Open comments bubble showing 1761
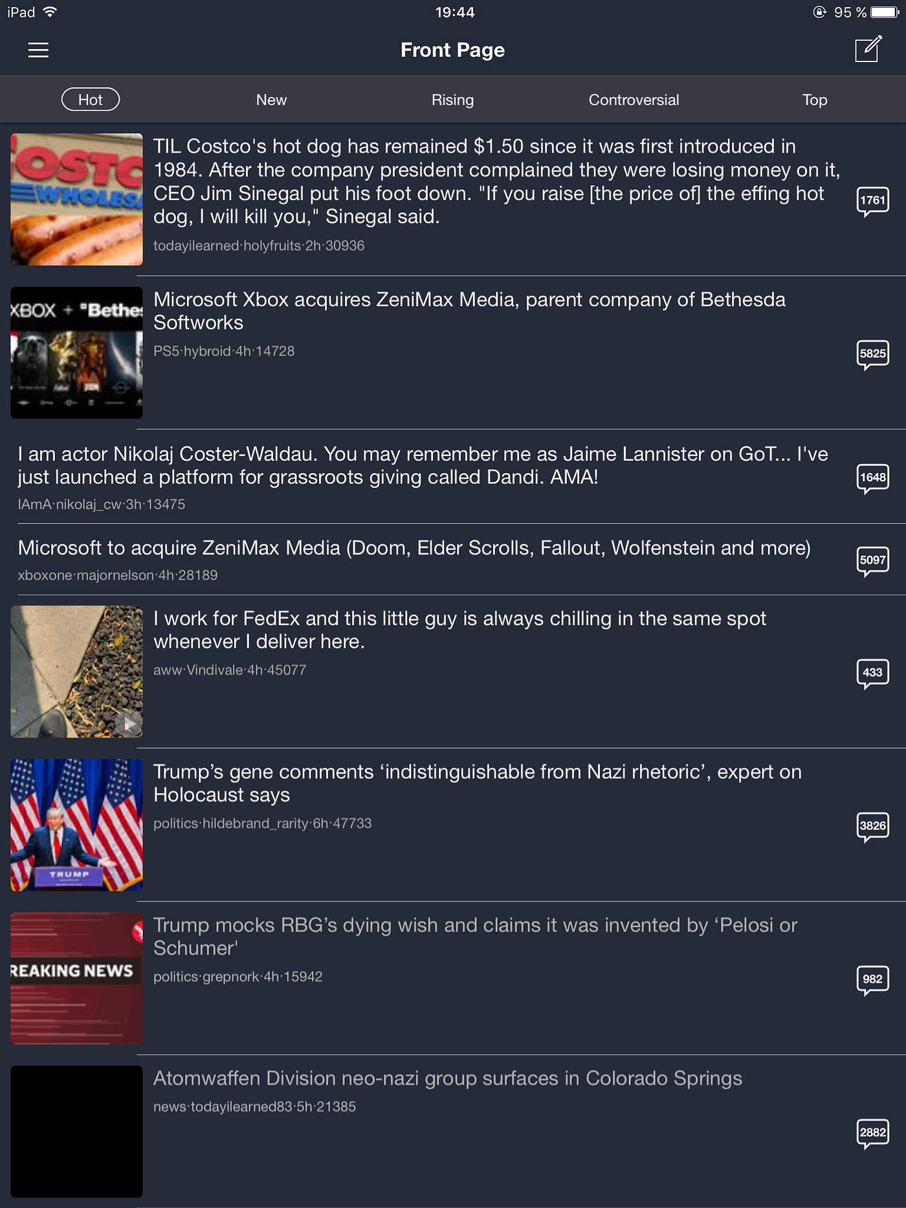This screenshot has width=906, height=1208. 872,201
